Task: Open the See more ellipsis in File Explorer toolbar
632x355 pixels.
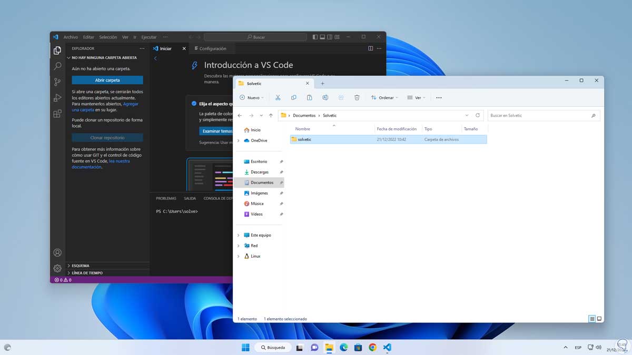Action: pyautogui.click(x=439, y=97)
